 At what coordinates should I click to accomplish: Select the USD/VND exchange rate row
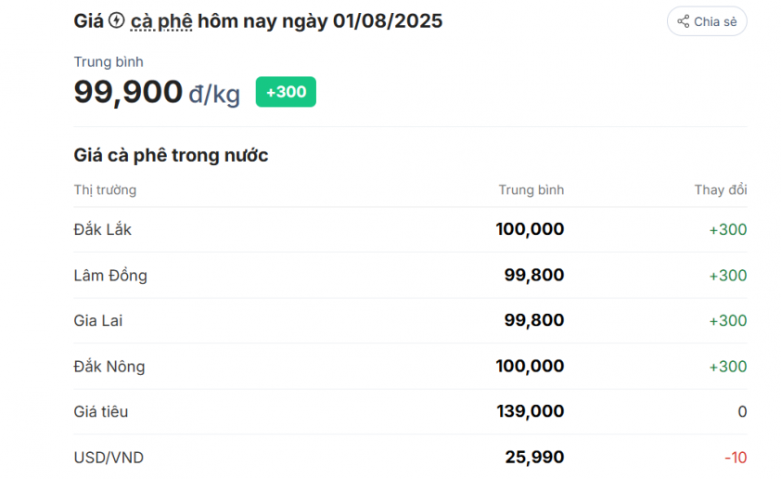coord(410,457)
